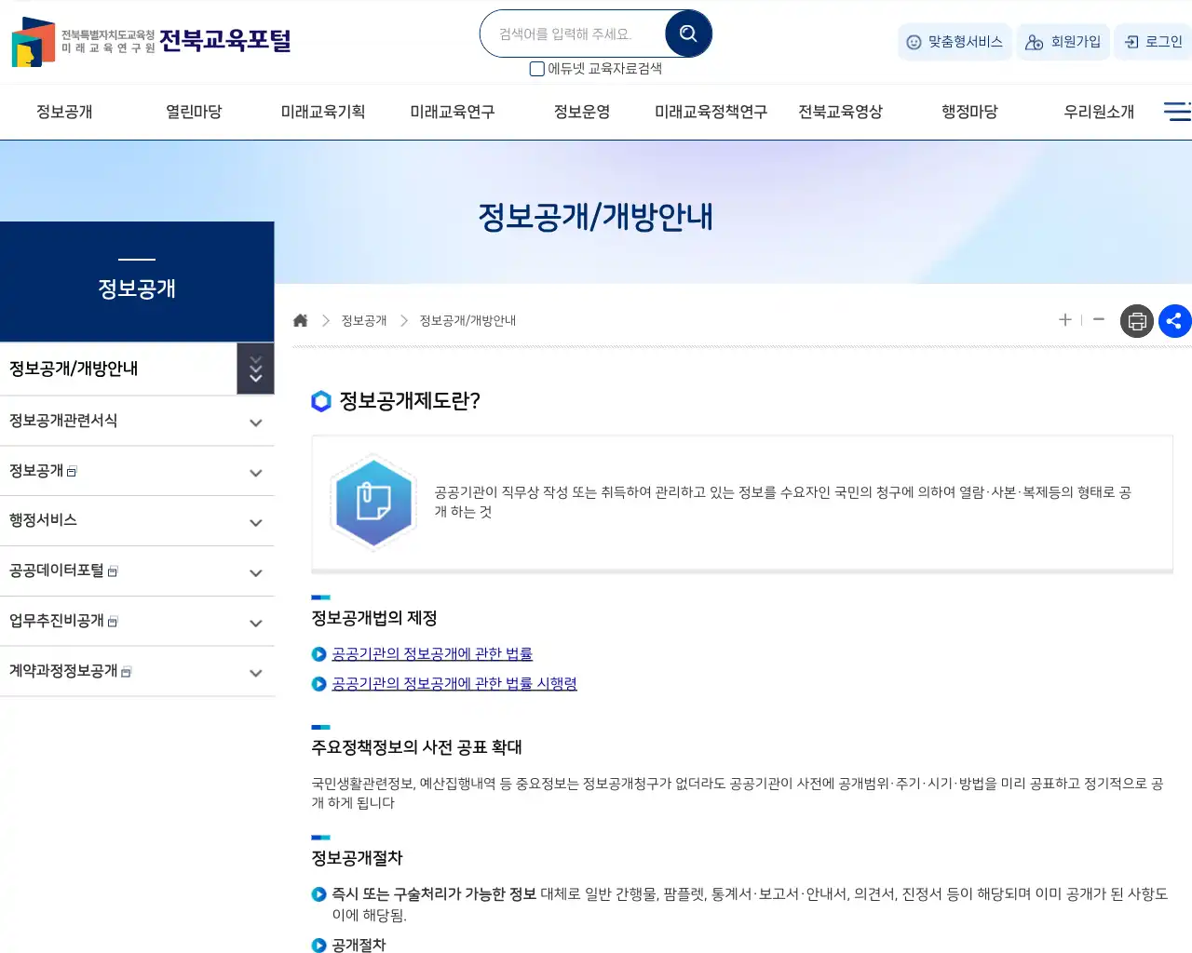The width and height of the screenshot is (1192, 953).
Task: Open the 공공기관의 정보공개에 관한 법률 link
Action: click(x=431, y=653)
